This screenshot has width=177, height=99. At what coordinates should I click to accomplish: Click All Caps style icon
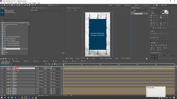[158, 28]
